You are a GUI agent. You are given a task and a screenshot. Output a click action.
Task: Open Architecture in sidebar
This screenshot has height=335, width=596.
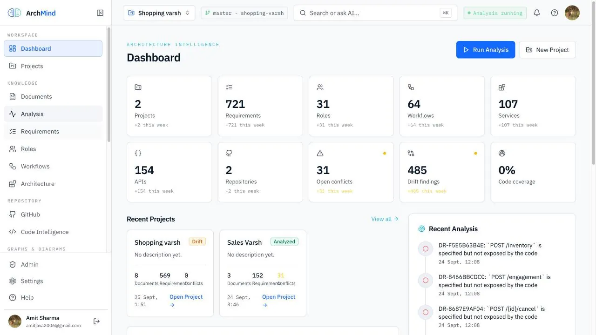pos(53,184)
